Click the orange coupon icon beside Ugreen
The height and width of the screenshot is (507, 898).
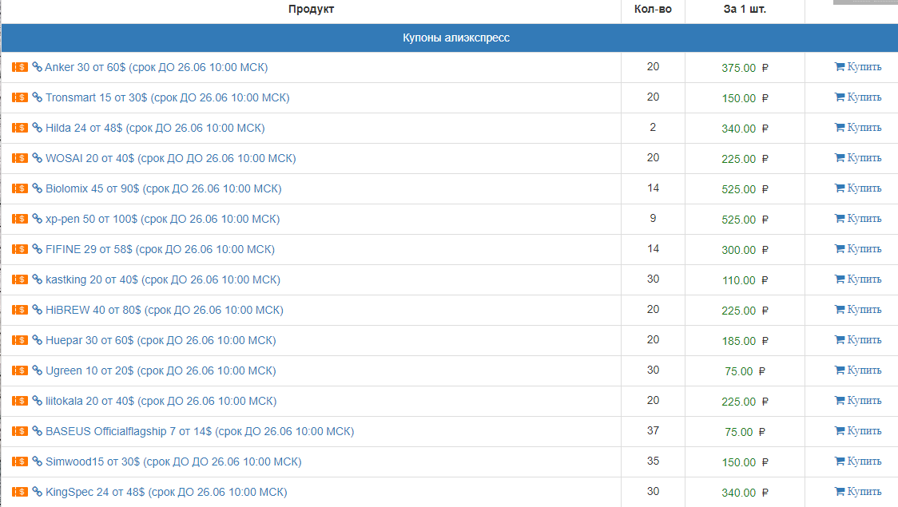[x=19, y=370]
